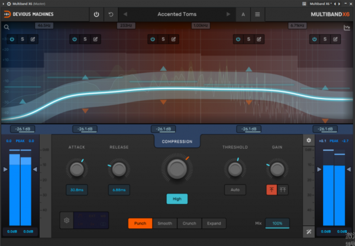Toggle power for the first band
This screenshot has width=355, height=246.
[x=12, y=40]
